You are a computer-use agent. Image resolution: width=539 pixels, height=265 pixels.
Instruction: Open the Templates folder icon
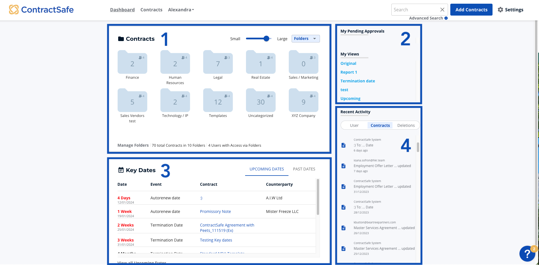pos(218,100)
